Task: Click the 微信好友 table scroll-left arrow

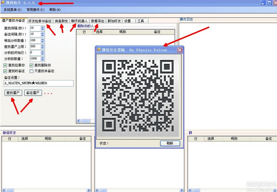Action: (4, 190)
